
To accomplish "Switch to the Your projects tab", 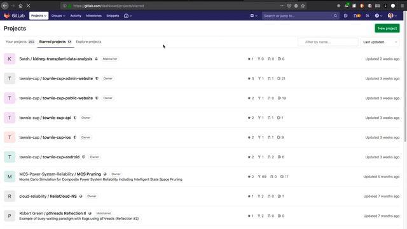I will tap(20, 42).
